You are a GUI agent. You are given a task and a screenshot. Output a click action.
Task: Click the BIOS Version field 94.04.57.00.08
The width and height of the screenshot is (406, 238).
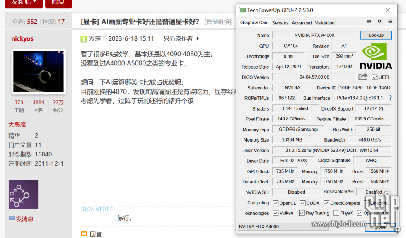[x=314, y=77]
